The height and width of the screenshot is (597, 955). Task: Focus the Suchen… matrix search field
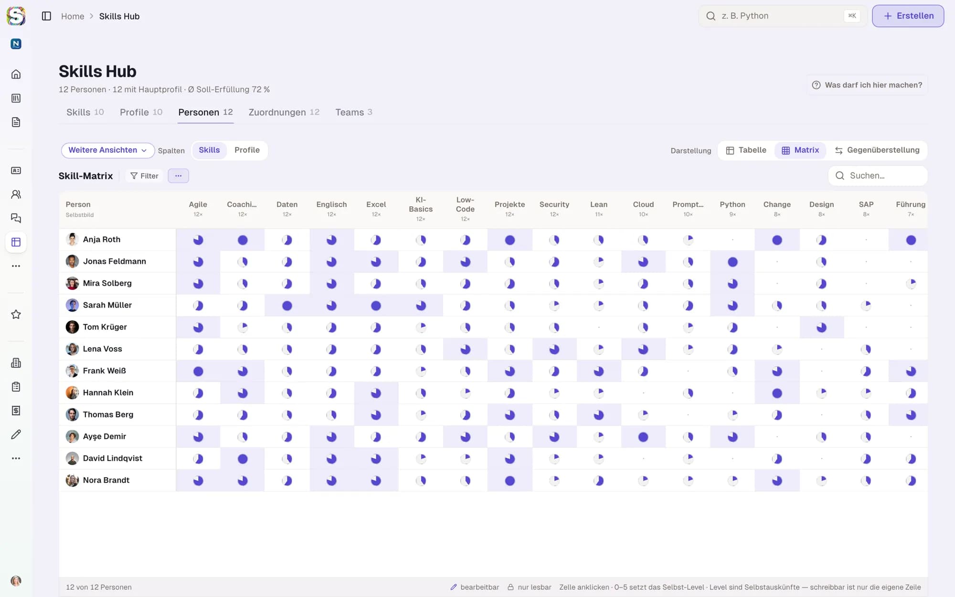point(878,176)
